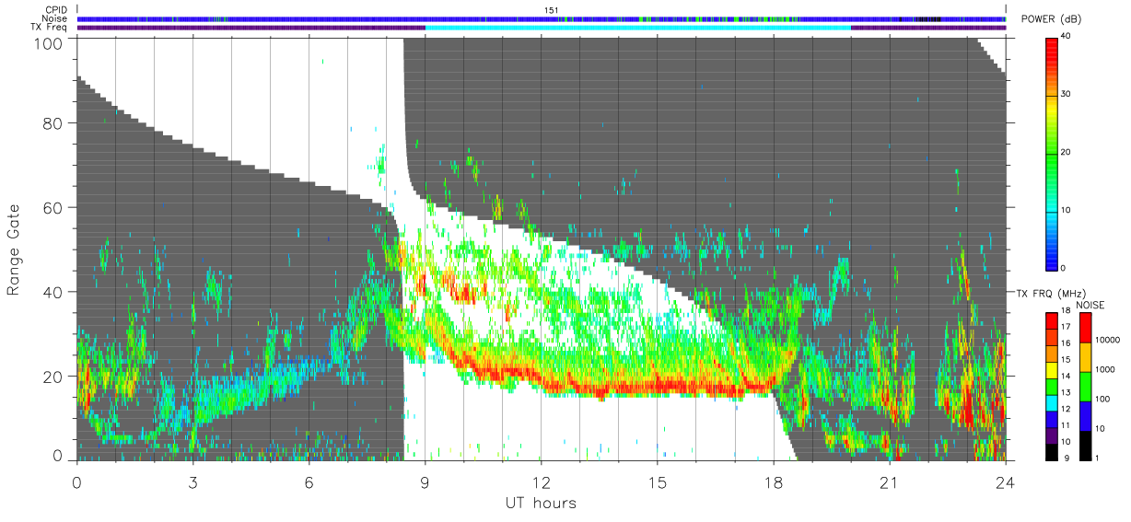Click the Noise strip at top
Image resolution: width=1131 pixels, height=522 pixels.
542,18
